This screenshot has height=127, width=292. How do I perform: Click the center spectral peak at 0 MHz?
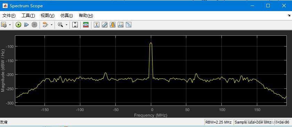click(151, 43)
